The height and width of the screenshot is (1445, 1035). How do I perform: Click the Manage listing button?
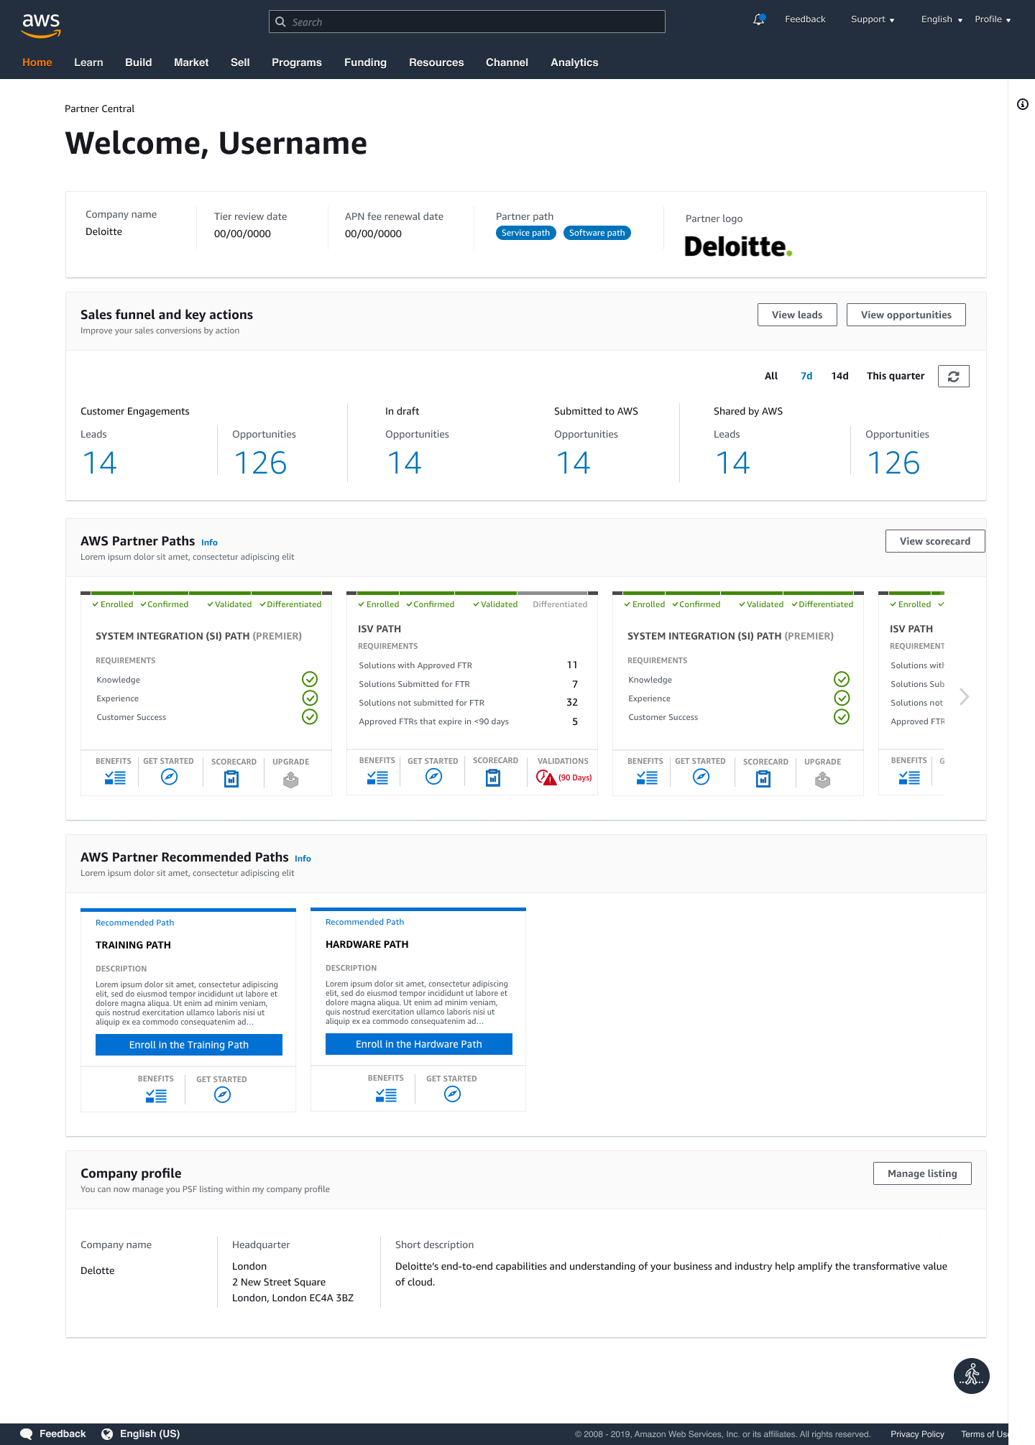pos(922,1173)
